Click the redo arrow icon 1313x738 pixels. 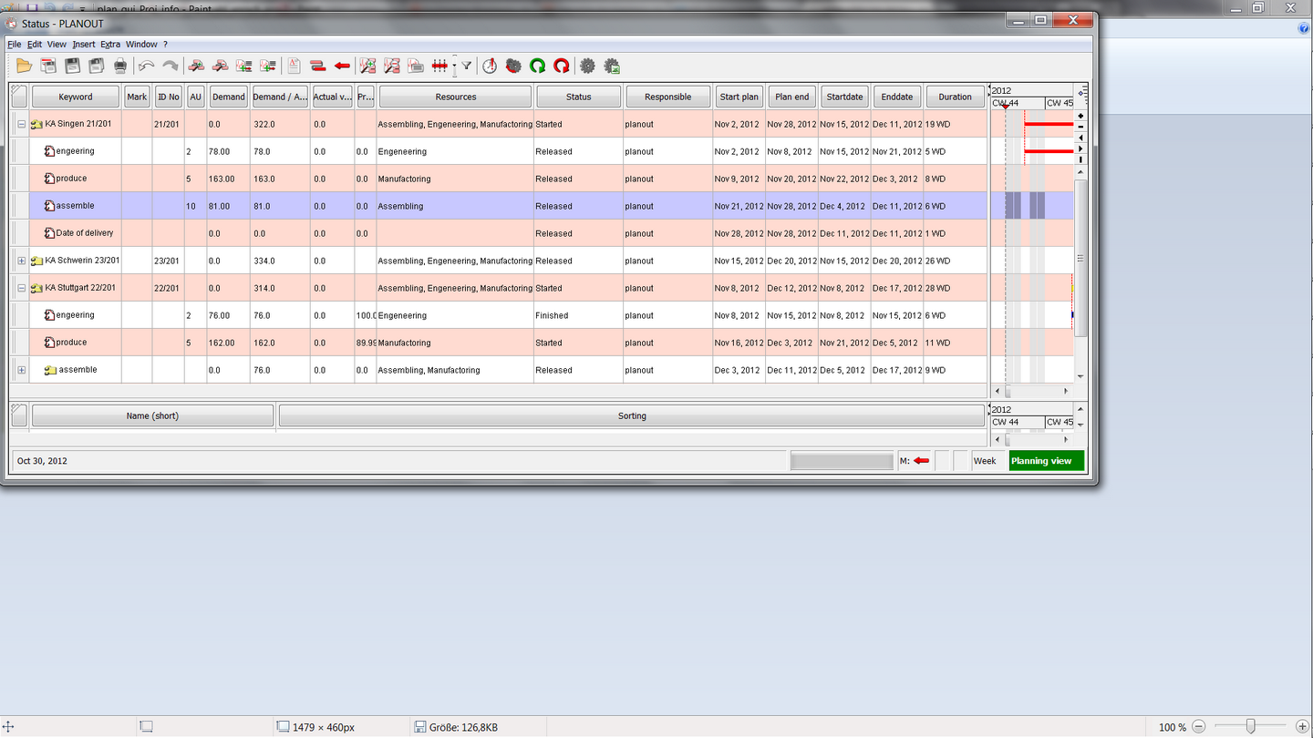click(x=170, y=66)
